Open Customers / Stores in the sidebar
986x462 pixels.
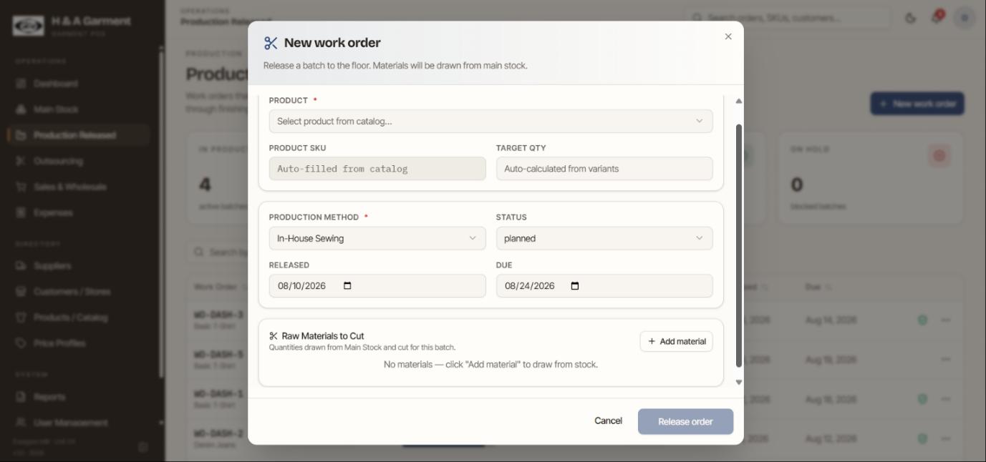pyautogui.click(x=79, y=292)
